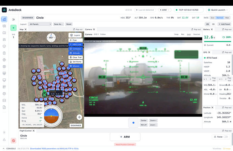
Task: Switch to 3D view tab
Action: pyautogui.click(x=213, y=24)
